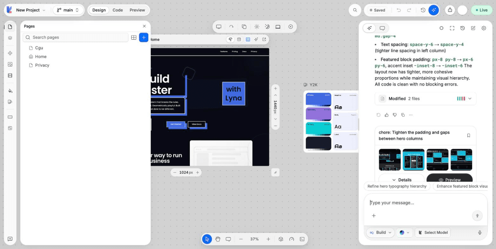The width and height of the screenshot is (496, 249).
Task: Click the purple color swatch in Y2K
Action: [x=318, y=114]
